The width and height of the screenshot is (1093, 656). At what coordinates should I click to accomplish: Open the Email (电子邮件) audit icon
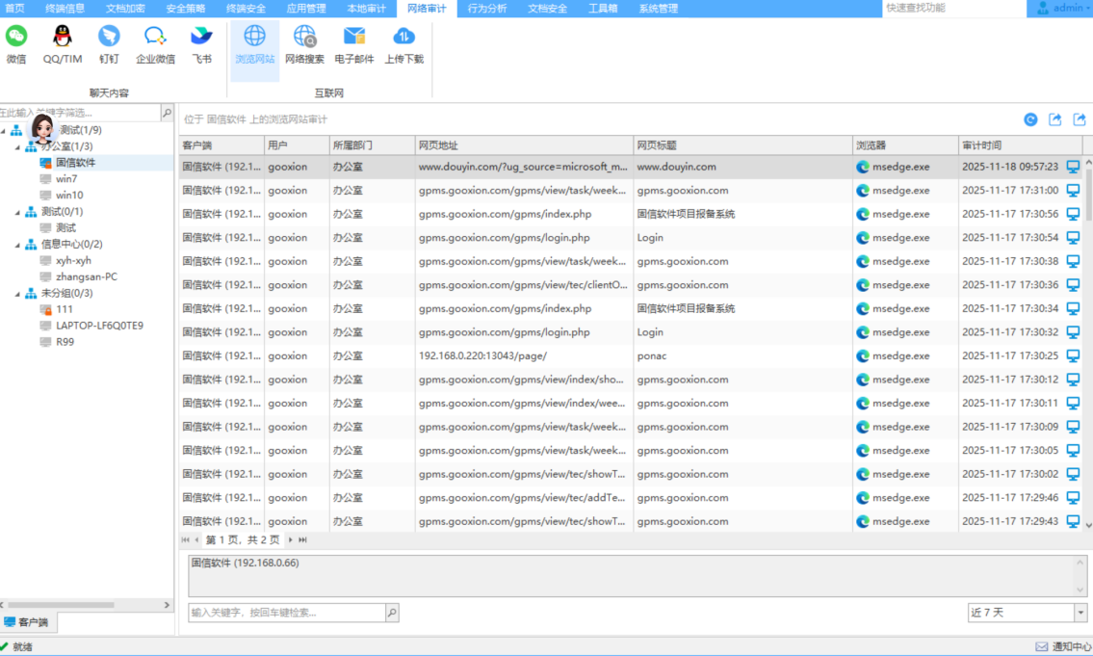tap(354, 44)
